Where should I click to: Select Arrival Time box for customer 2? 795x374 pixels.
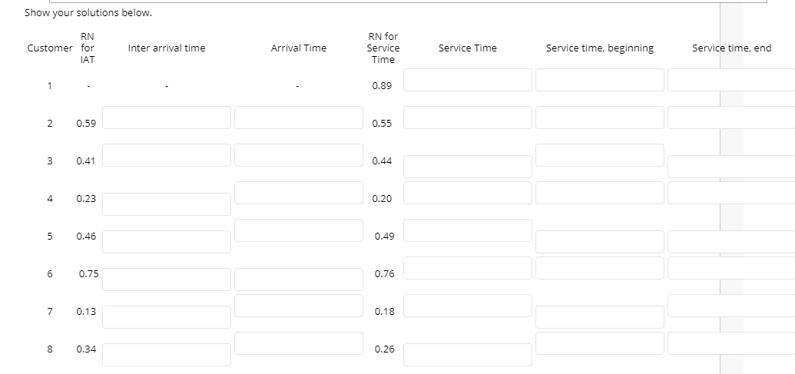(x=298, y=117)
